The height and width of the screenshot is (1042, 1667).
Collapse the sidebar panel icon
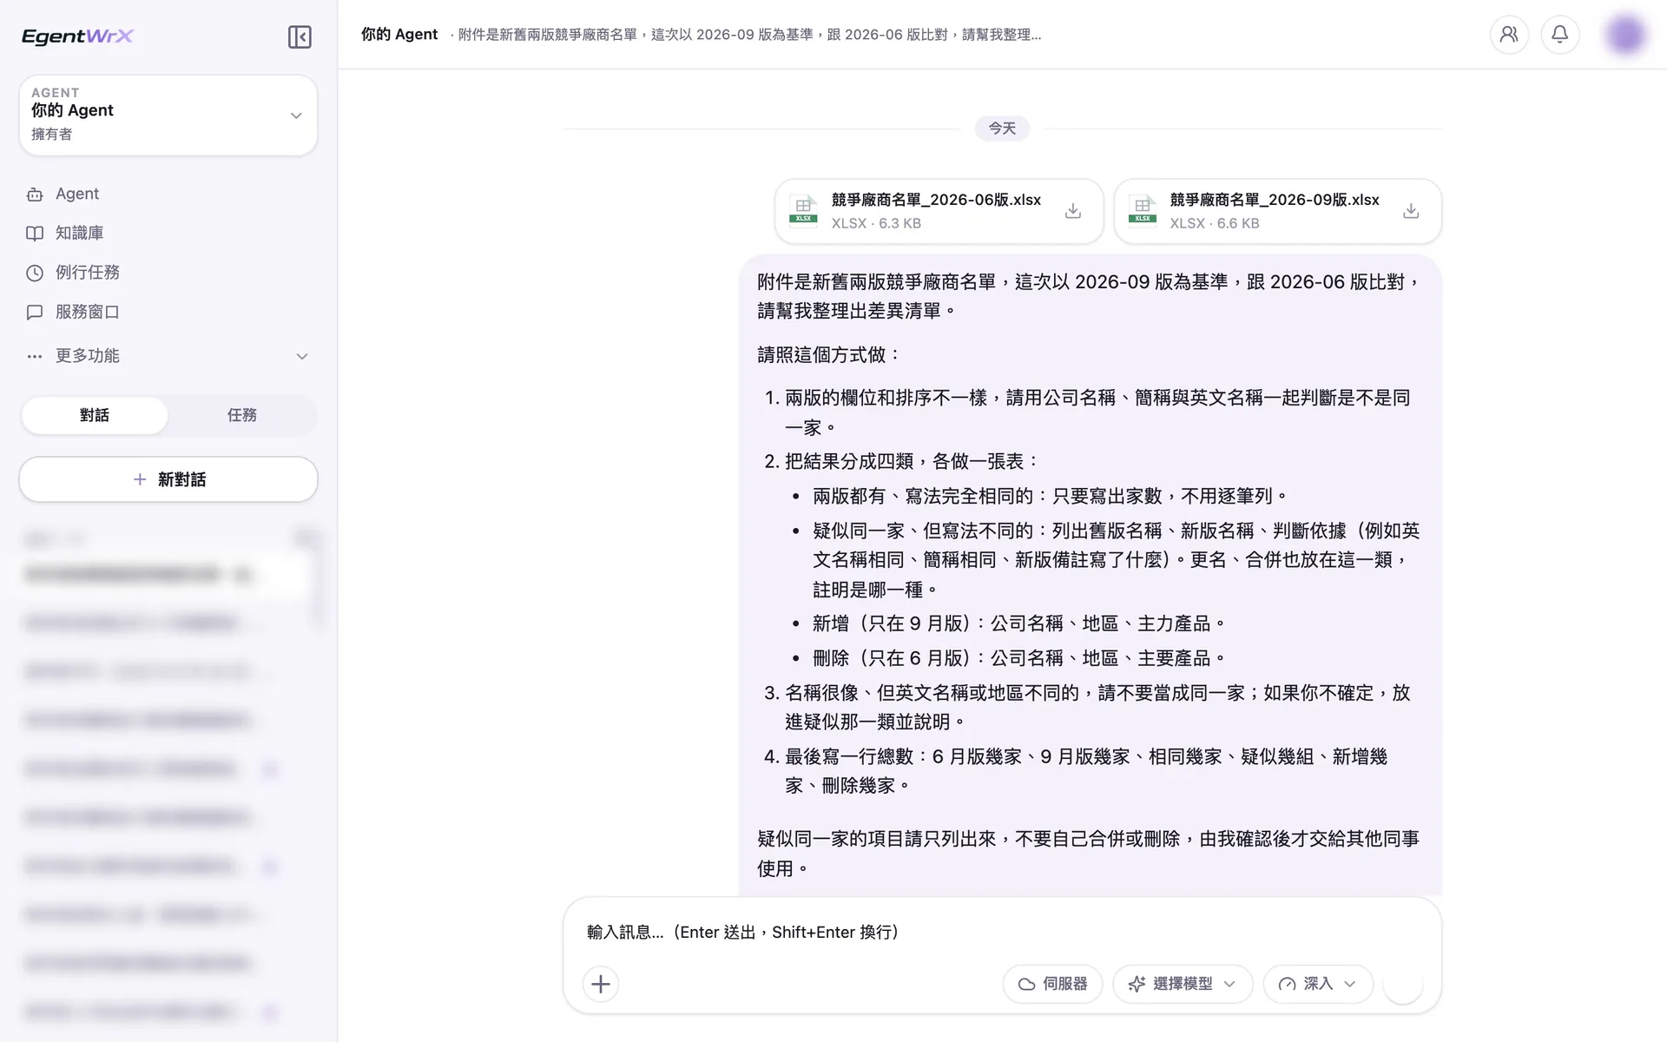[300, 36]
